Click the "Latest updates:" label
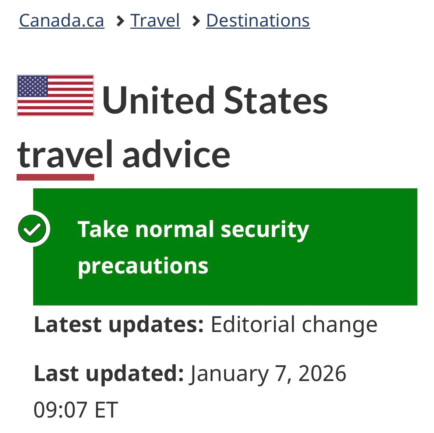Viewport: 434px width, 433px height. click(119, 324)
